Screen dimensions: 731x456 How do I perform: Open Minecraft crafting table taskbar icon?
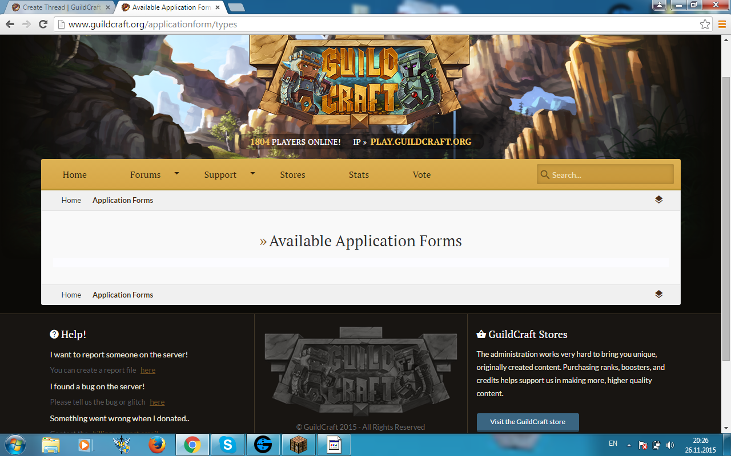click(298, 445)
